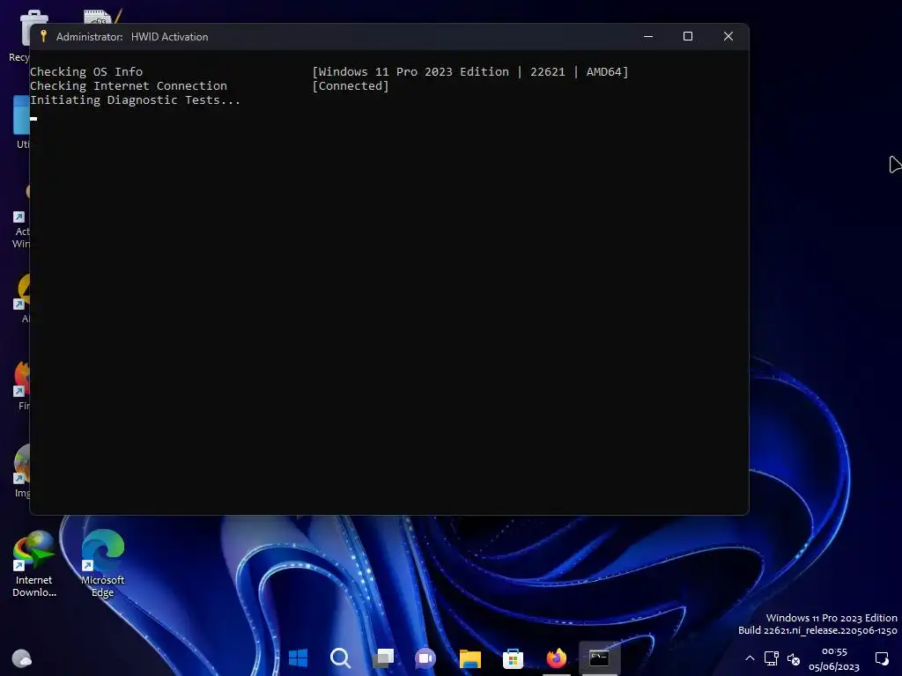Close the HWID Activation window
Viewport: 902px width, 676px height.
(x=728, y=36)
